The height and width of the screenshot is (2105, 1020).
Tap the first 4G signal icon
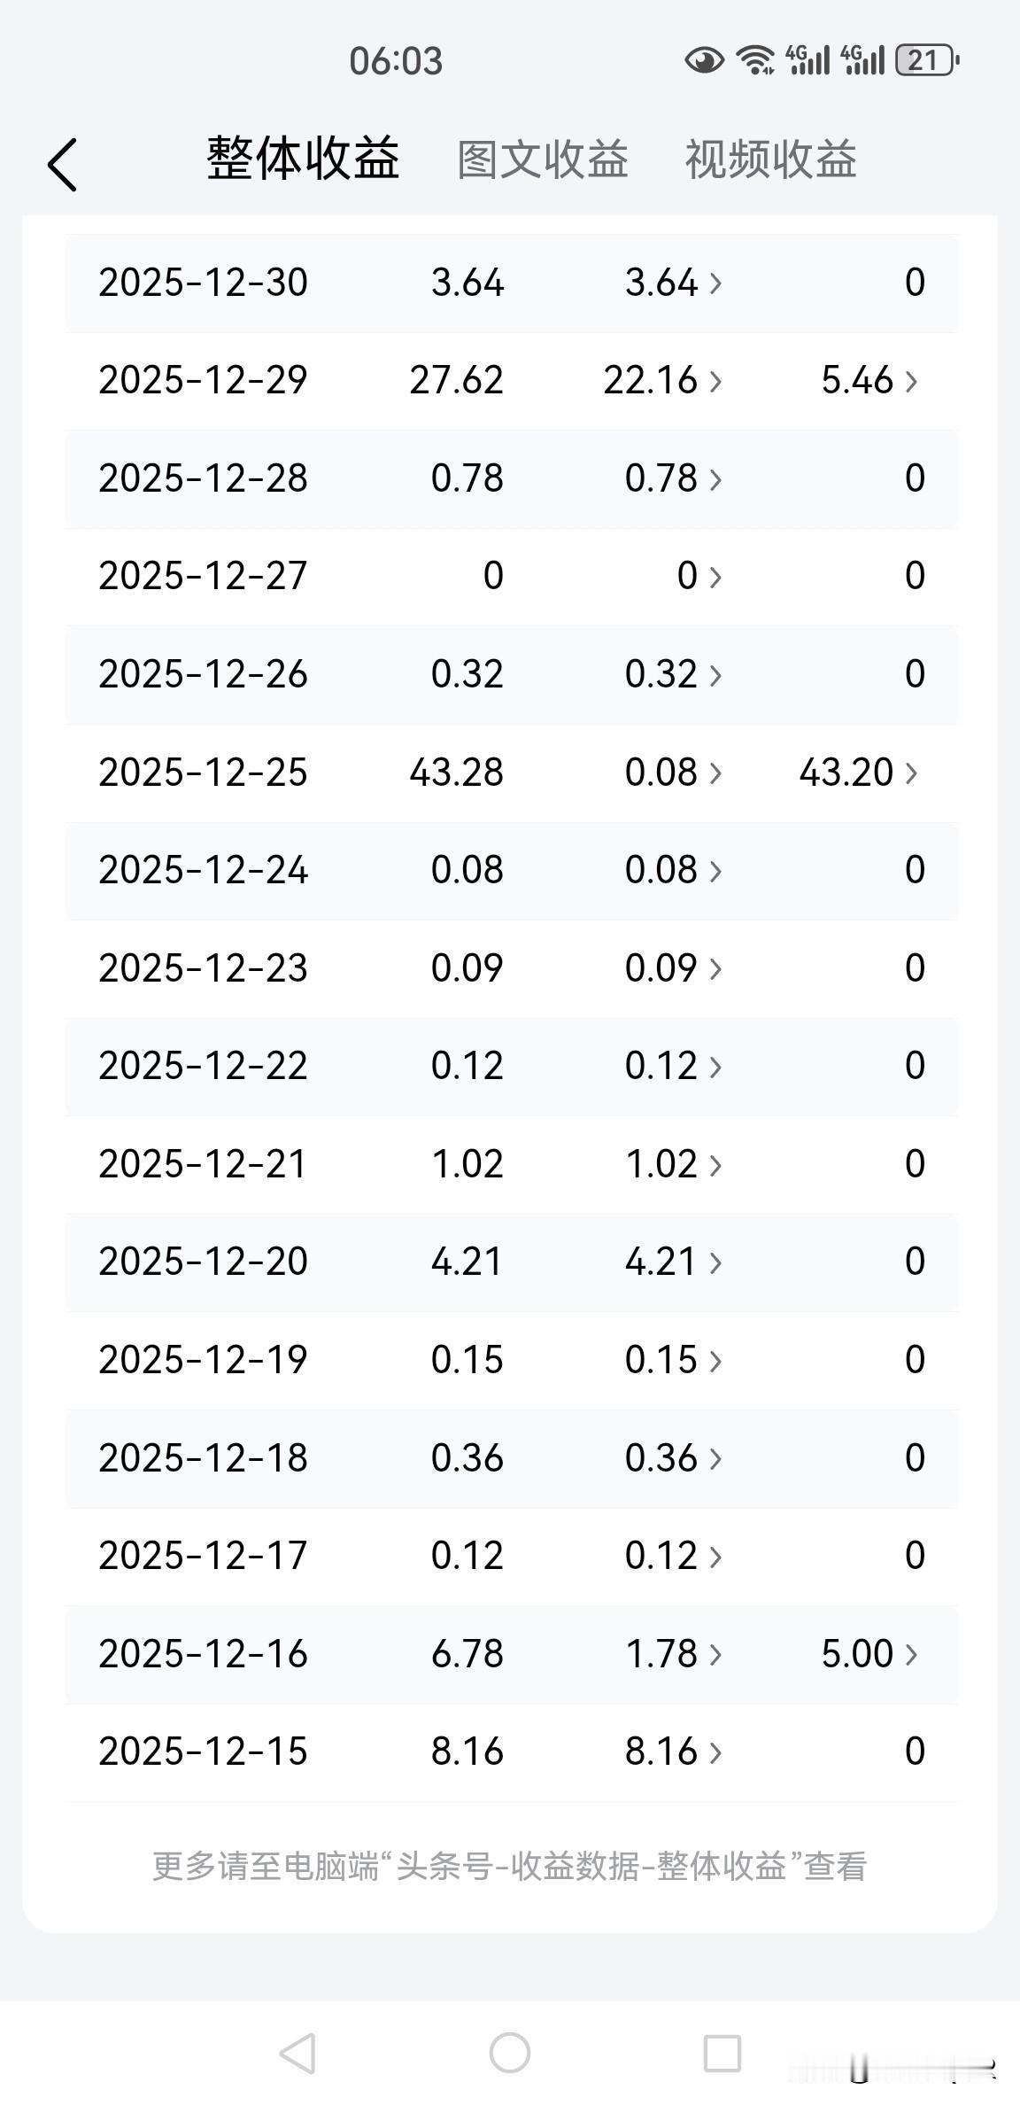pyautogui.click(x=807, y=60)
